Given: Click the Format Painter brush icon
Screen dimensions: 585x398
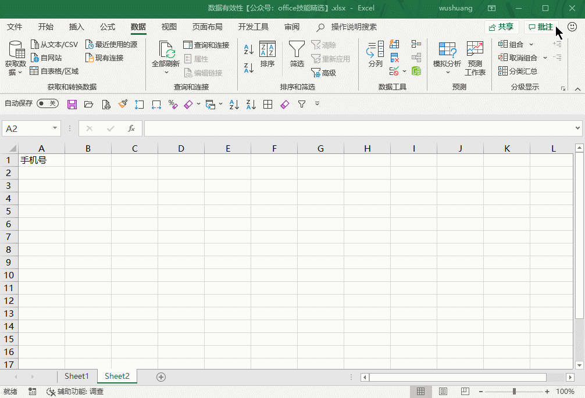Looking at the screenshot, I should (123, 104).
